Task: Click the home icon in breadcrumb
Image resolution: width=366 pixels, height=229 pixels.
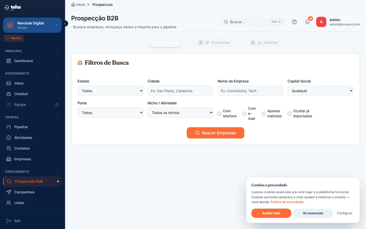Action: (x=73, y=5)
